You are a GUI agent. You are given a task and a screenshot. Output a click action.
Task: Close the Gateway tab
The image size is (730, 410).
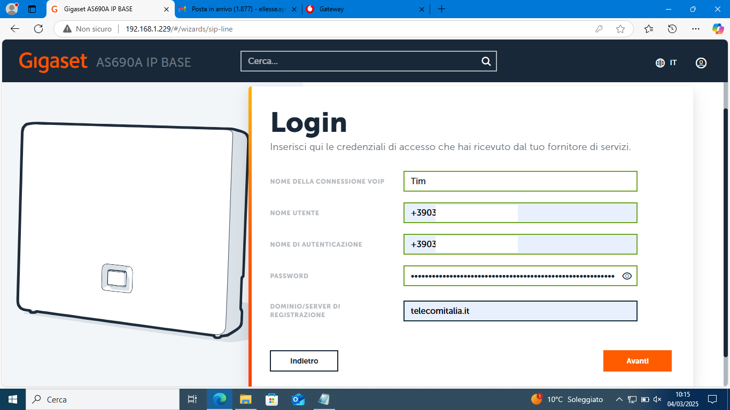coord(422,9)
